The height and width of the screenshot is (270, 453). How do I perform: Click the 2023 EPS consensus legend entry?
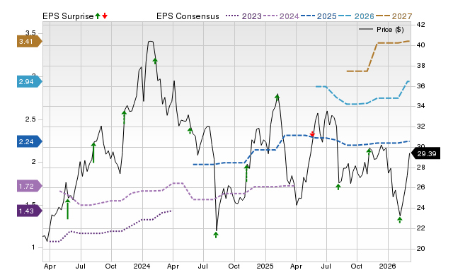243,16
